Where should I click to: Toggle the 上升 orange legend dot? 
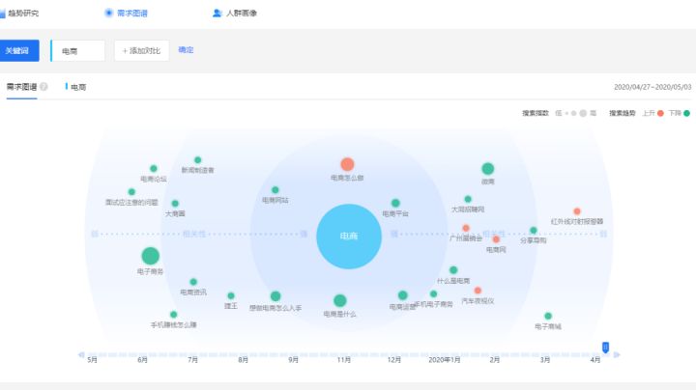pos(660,113)
